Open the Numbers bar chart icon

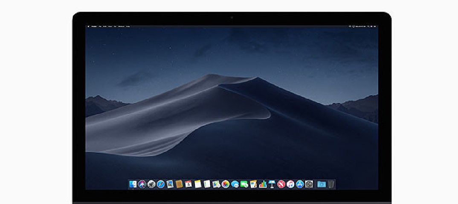tap(263, 184)
